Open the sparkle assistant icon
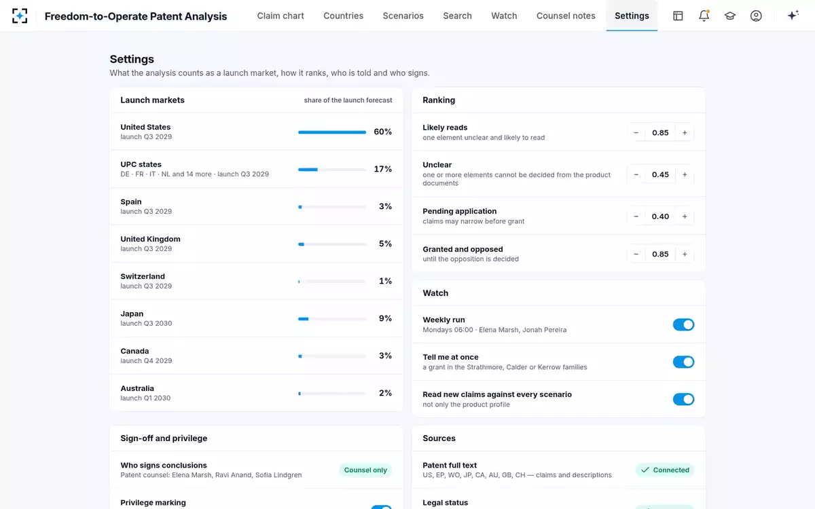The height and width of the screenshot is (509, 815). (x=793, y=16)
